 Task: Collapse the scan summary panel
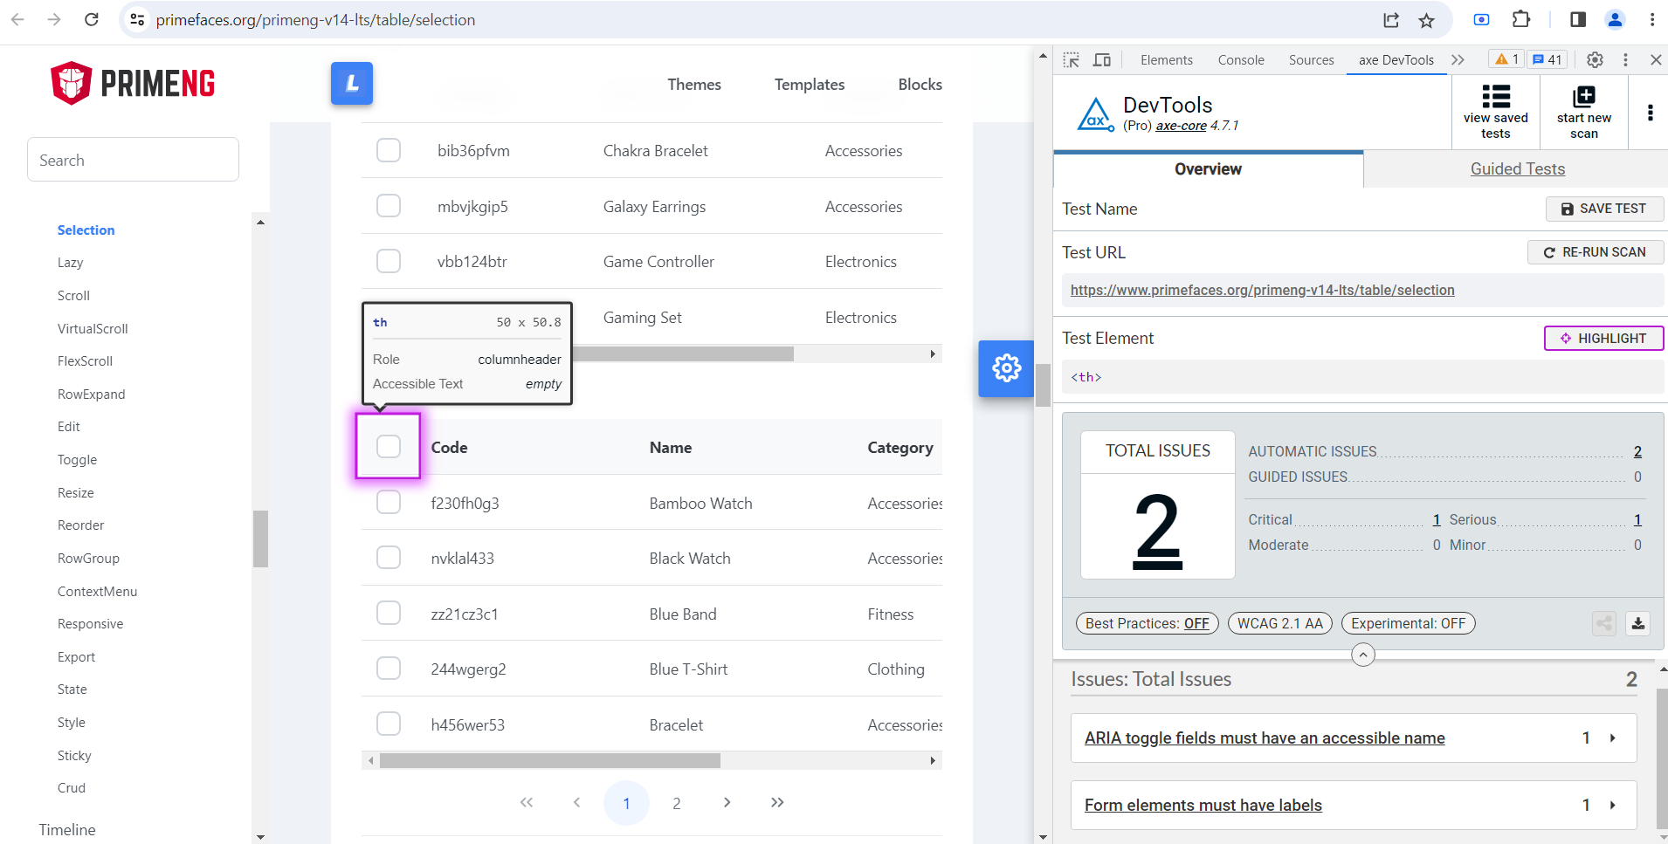click(1361, 655)
